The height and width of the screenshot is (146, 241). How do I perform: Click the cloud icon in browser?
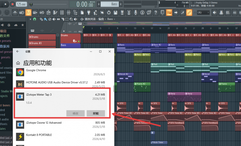16,25
